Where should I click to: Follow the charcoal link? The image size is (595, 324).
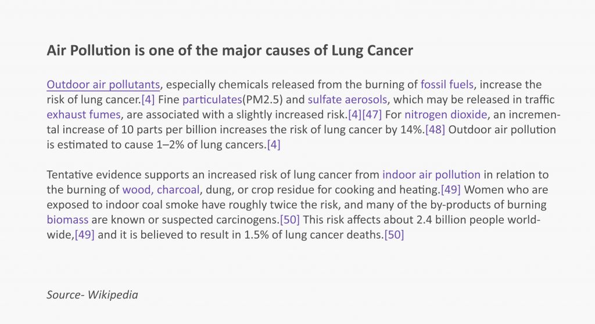coord(178,190)
